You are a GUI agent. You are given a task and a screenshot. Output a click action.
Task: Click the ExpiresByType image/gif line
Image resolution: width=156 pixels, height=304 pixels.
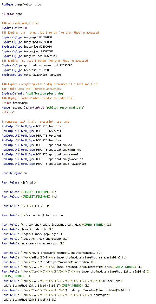pyautogui.click(x=27, y=37)
